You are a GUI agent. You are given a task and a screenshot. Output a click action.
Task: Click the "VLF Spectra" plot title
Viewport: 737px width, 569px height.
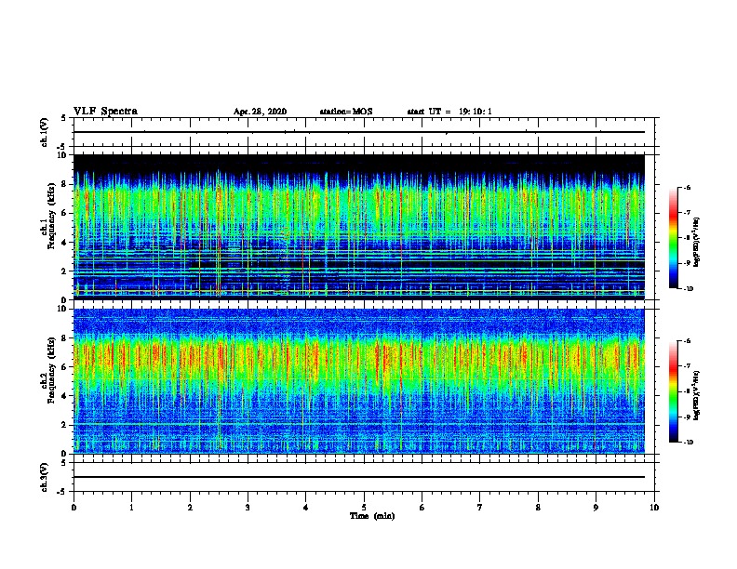(105, 112)
